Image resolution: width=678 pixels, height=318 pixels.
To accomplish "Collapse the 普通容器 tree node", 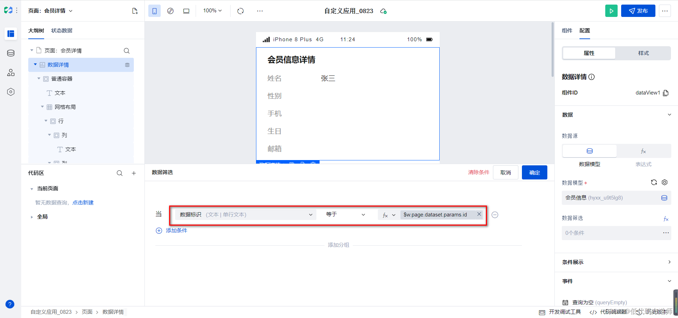I will point(39,79).
